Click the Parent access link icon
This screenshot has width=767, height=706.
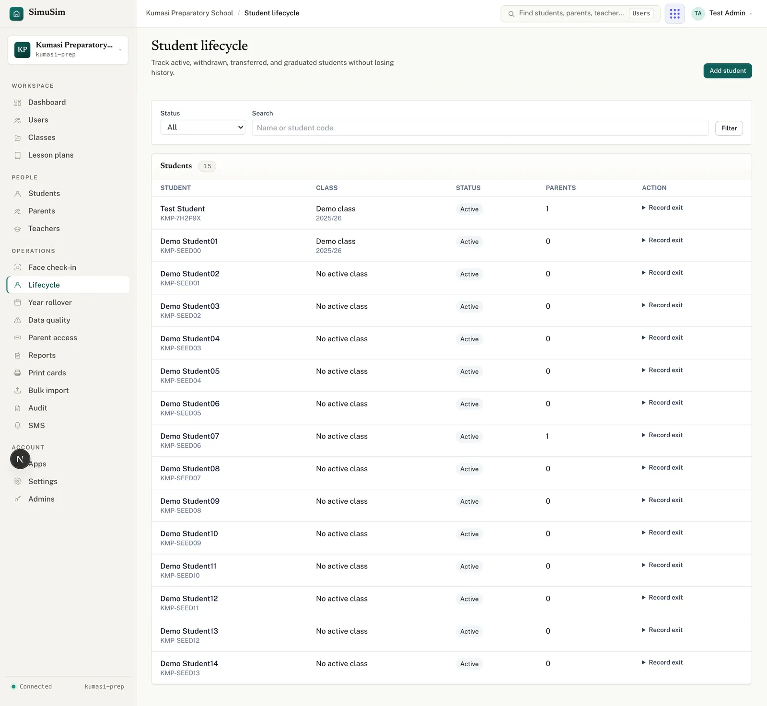click(x=18, y=338)
